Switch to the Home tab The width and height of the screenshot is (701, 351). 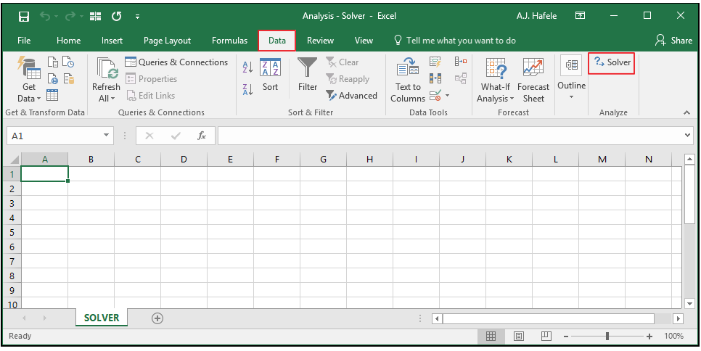[x=68, y=41]
